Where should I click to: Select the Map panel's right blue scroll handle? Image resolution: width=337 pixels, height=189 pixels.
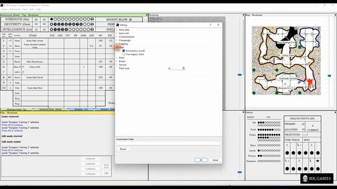(329, 76)
